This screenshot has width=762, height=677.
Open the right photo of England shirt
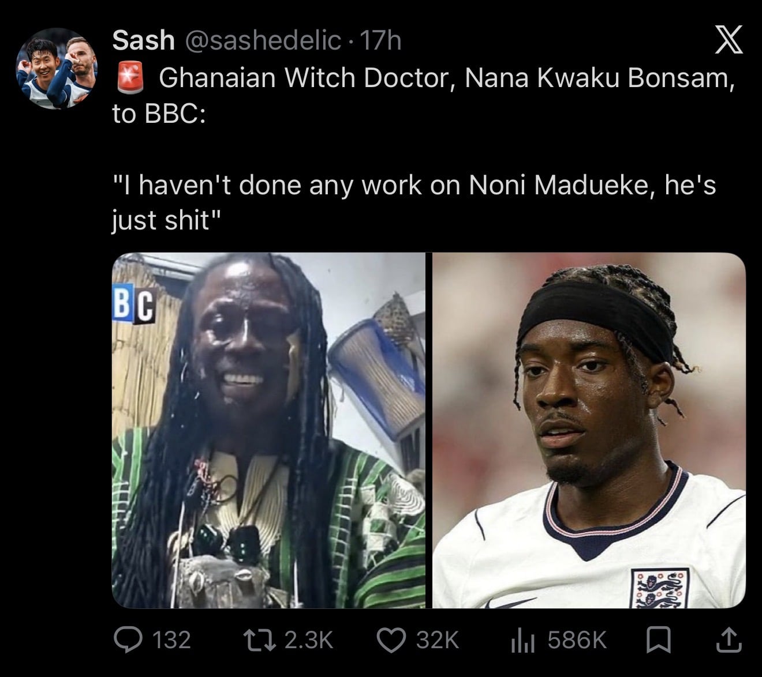click(x=589, y=430)
